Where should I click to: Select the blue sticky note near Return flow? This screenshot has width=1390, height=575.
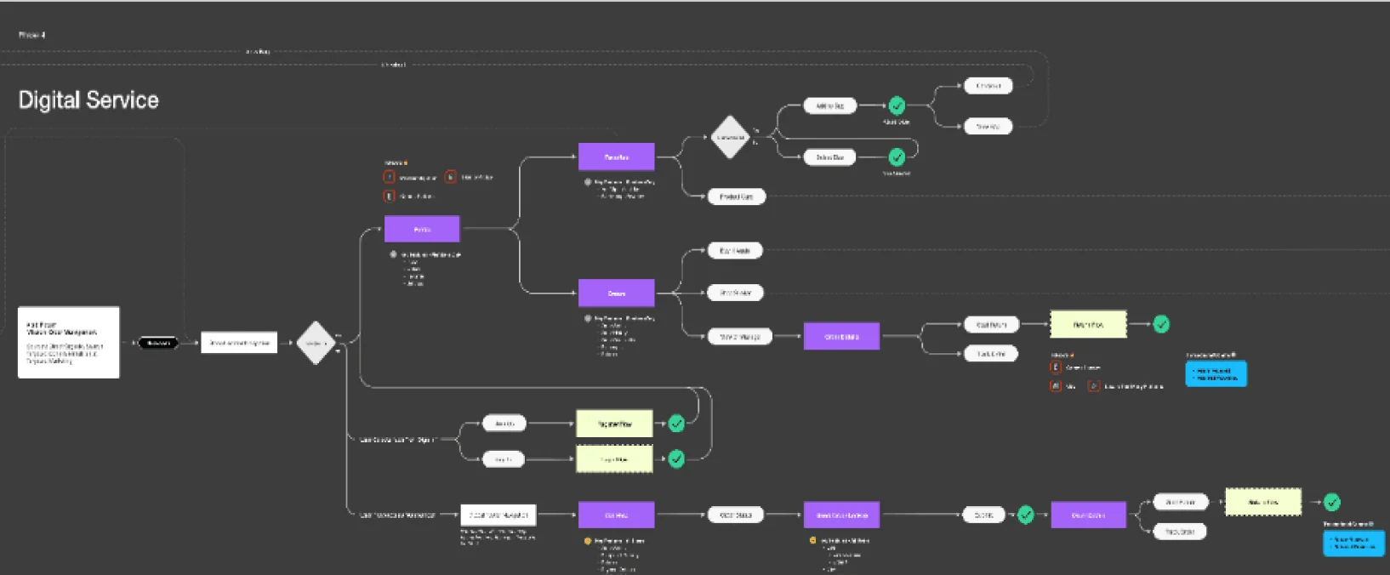point(1216,373)
